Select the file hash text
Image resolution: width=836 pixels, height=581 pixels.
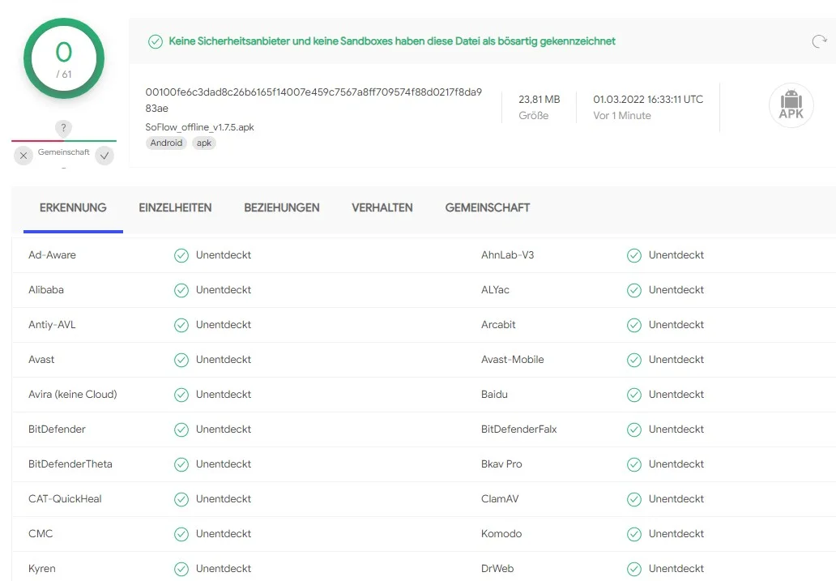[x=313, y=100]
